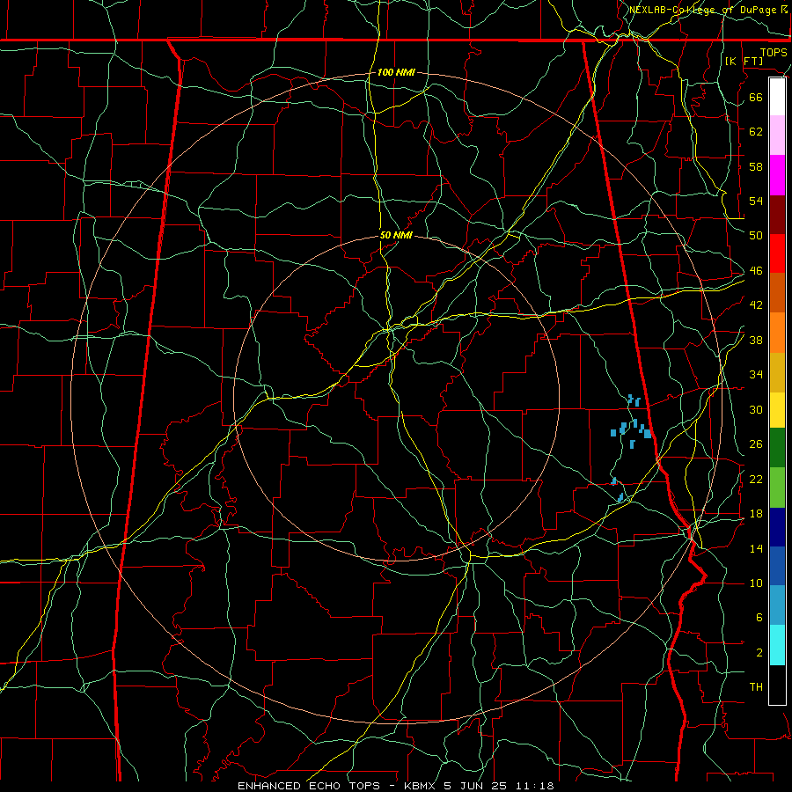Screen dimensions: 792x792
Task: Click the magenta 58 kft legend swatch
Action: point(777,175)
